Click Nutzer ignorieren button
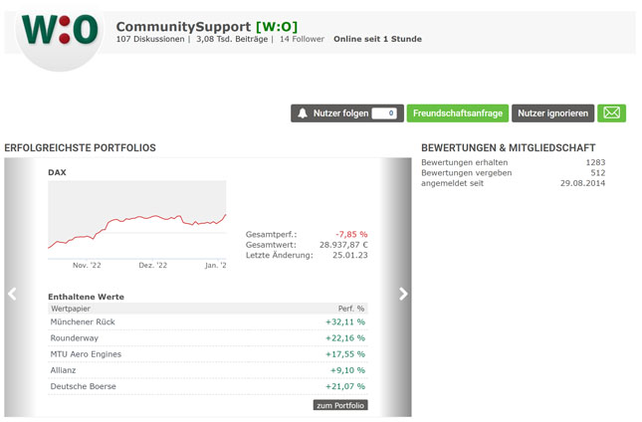 pos(552,113)
